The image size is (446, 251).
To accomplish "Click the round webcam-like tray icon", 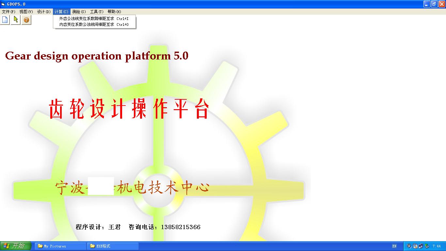I will point(409,246).
